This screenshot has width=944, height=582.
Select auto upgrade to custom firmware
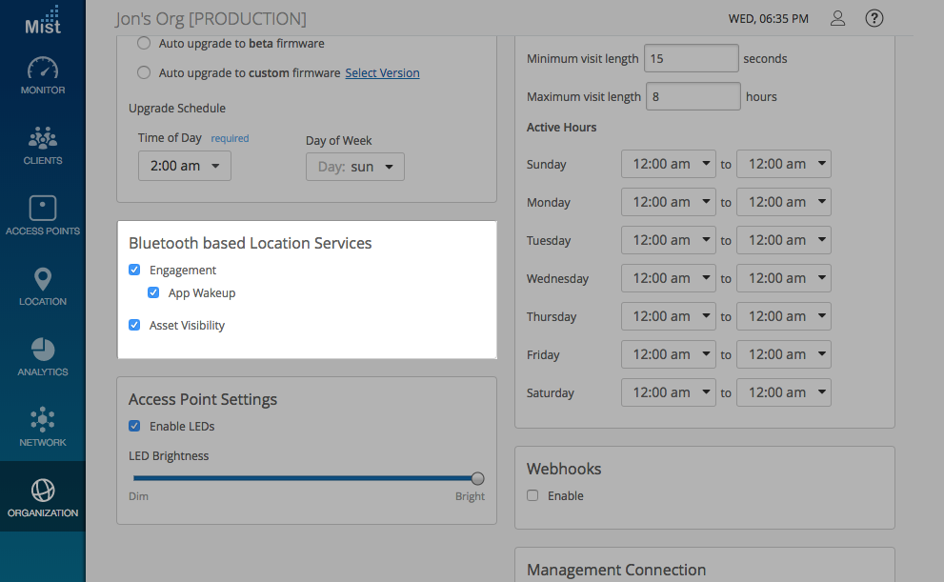tap(144, 73)
